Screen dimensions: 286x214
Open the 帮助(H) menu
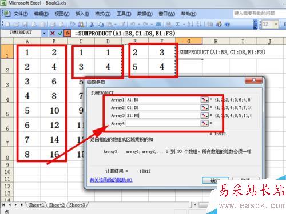coord(189,14)
